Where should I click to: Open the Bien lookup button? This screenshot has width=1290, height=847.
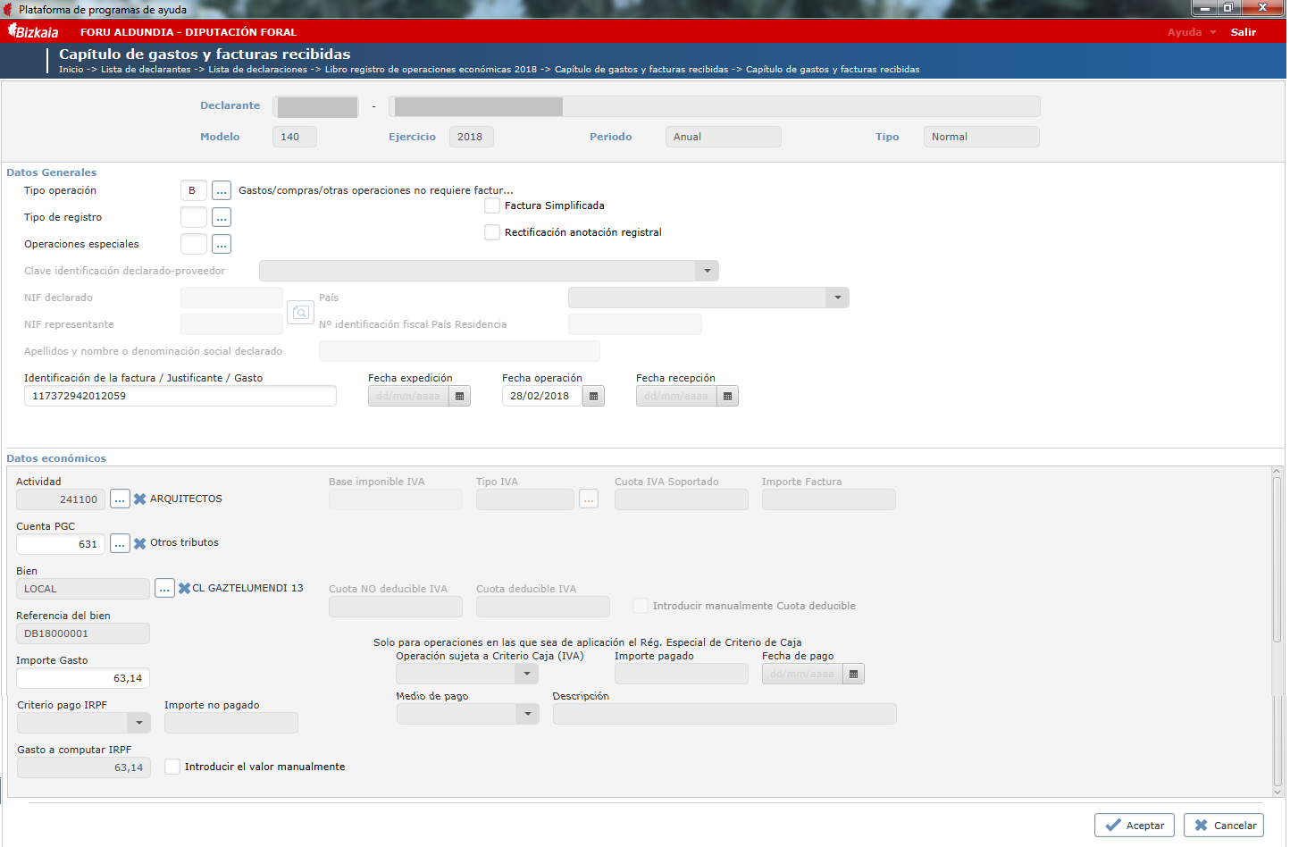(164, 588)
